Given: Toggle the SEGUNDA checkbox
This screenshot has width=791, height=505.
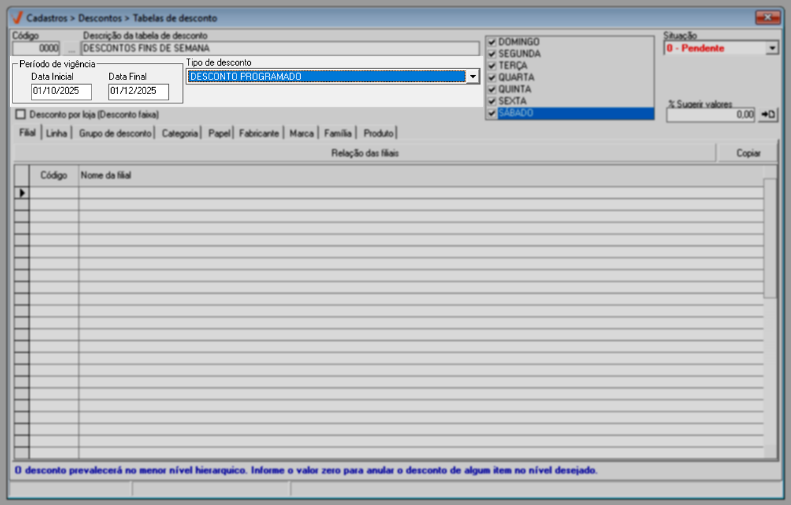Looking at the screenshot, I should pos(492,54).
